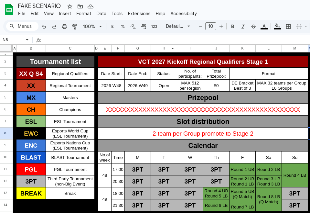
Task: Open the Extensions menu
Action: tap(139, 14)
